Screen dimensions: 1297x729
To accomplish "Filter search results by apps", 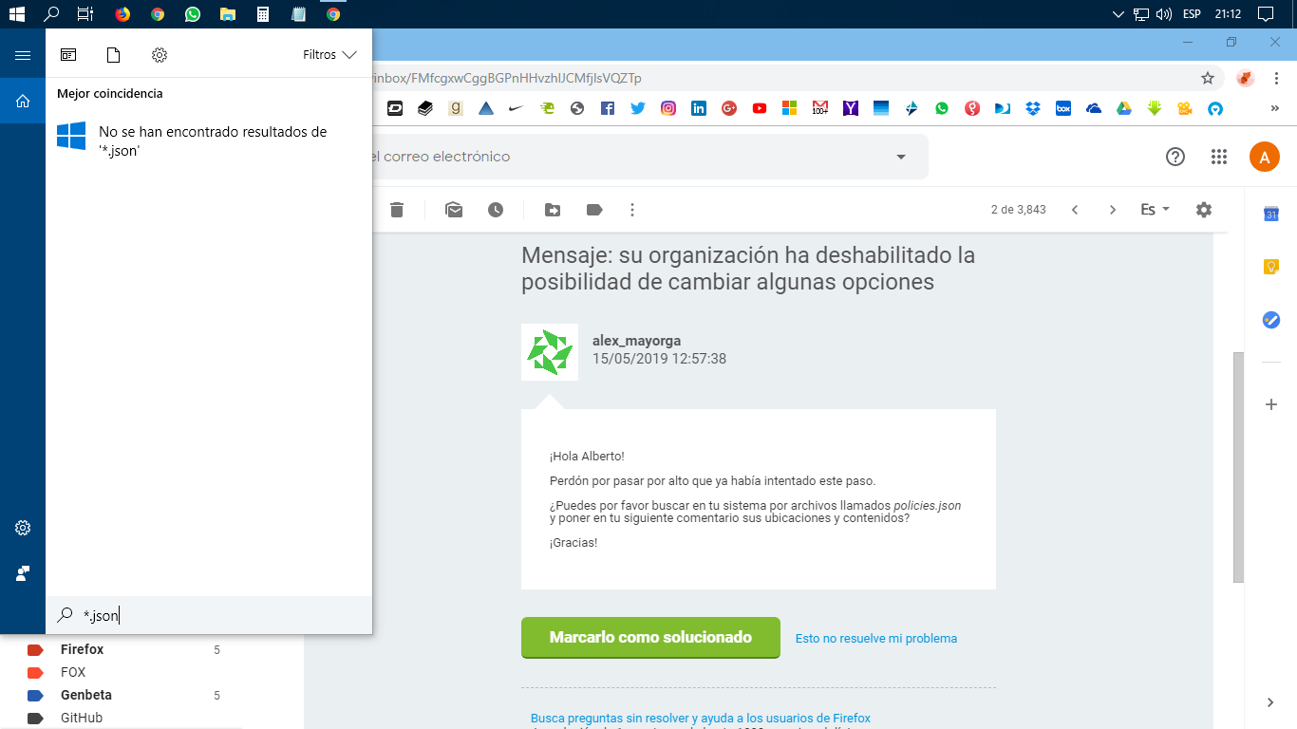I will (68, 55).
